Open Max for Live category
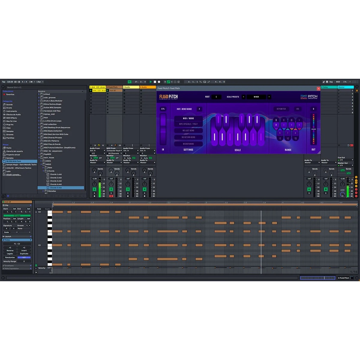Screen dimensions: 360x360 [11, 121]
